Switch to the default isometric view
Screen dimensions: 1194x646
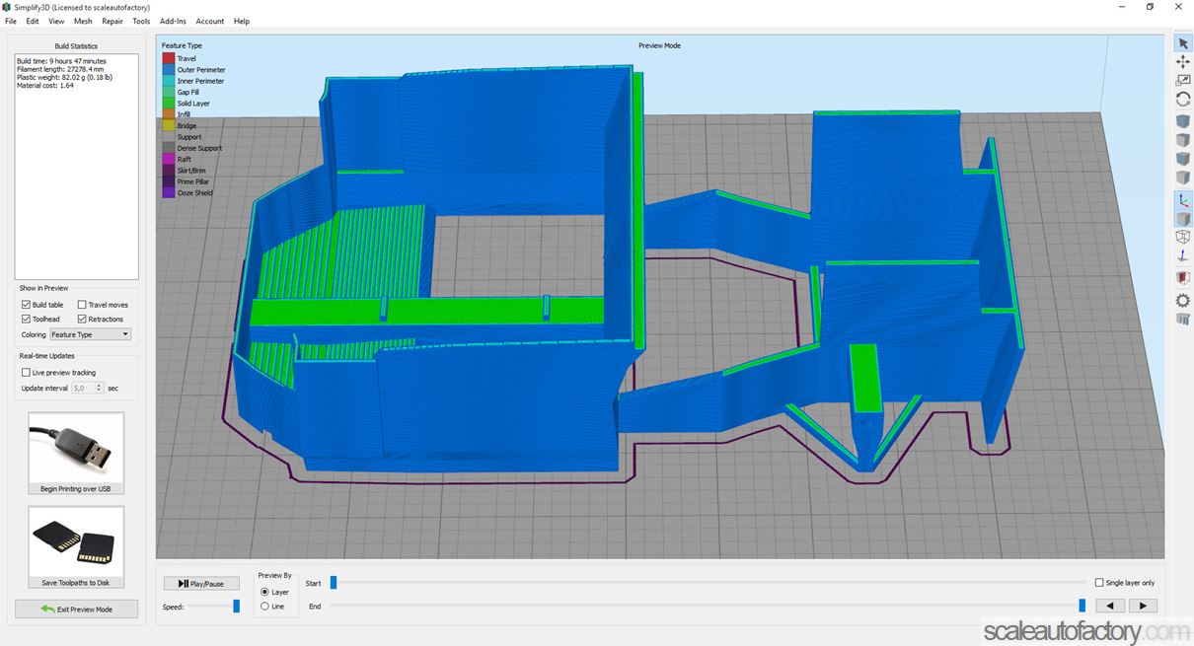click(1182, 121)
